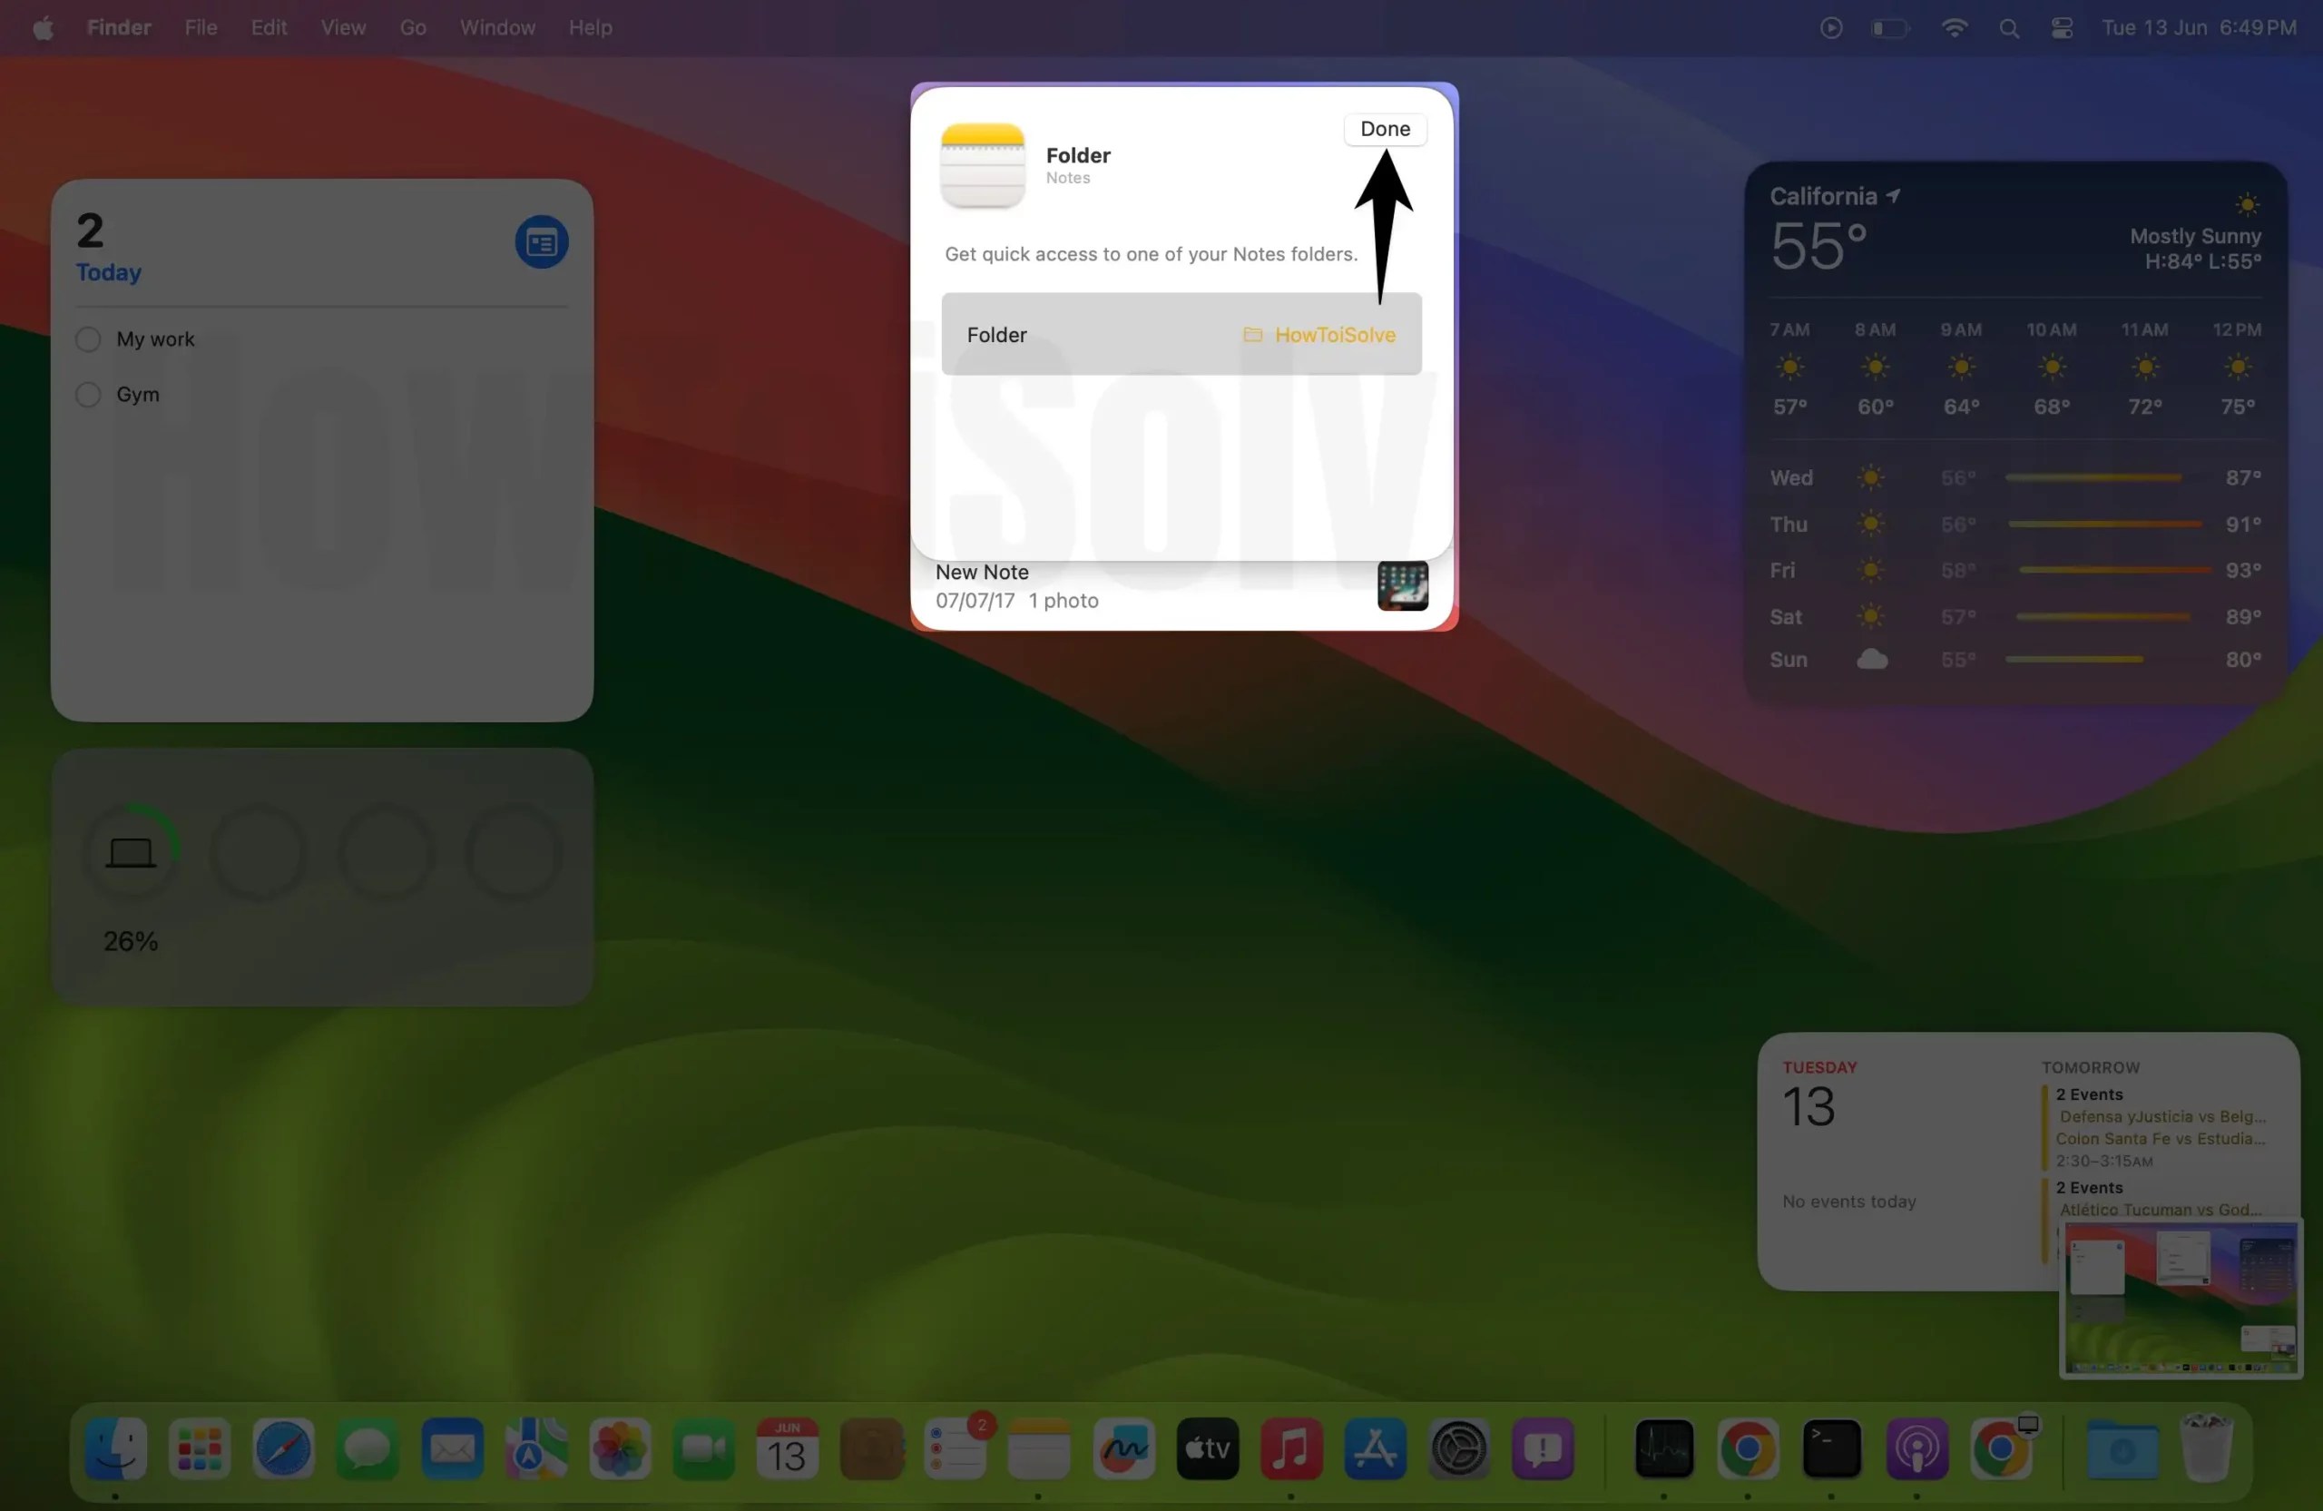Click the Notes app icon in the widget dialog
Viewport: 2323px width, 1511px height.
coord(982,165)
